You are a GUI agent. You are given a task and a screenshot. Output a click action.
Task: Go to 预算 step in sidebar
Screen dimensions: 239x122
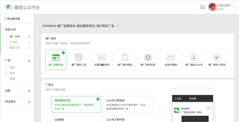click(x=12, y=79)
